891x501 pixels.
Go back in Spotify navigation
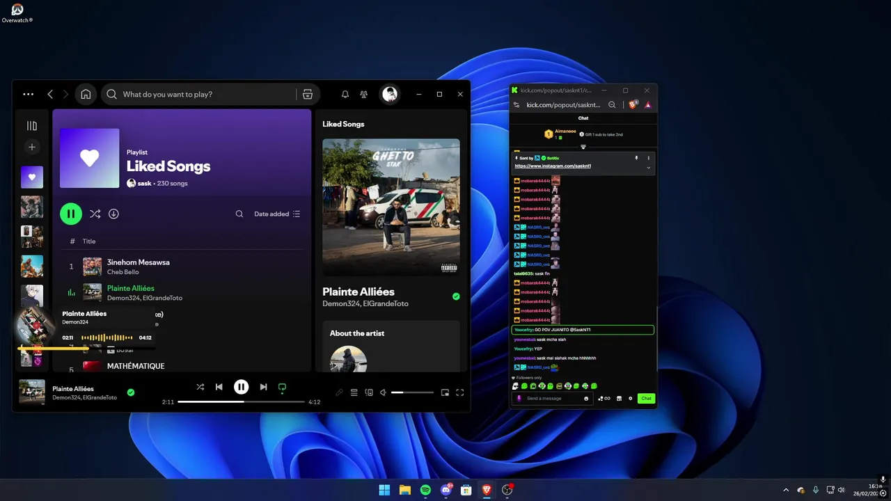(x=50, y=94)
